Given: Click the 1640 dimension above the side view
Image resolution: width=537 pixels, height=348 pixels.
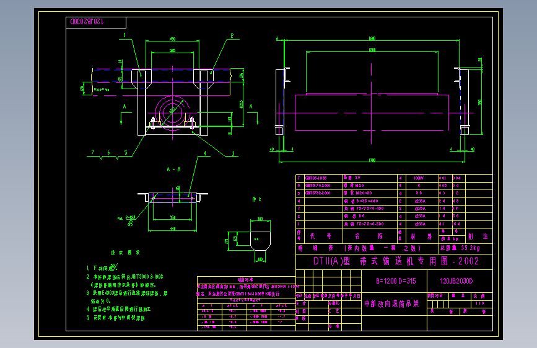Looking at the screenshot, I should pos(372,38).
